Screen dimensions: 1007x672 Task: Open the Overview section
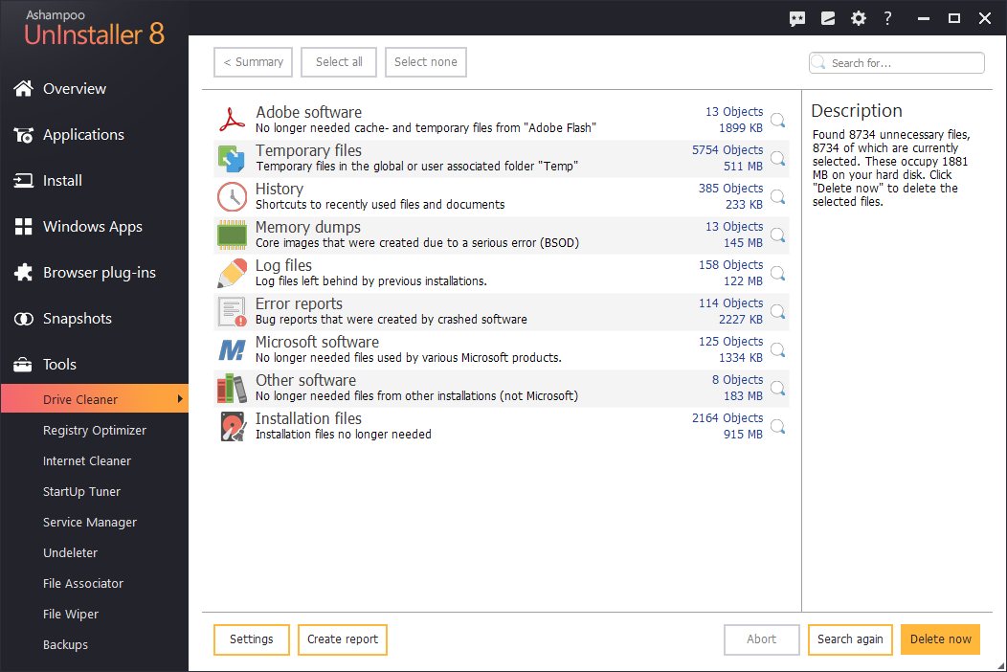[x=75, y=89]
